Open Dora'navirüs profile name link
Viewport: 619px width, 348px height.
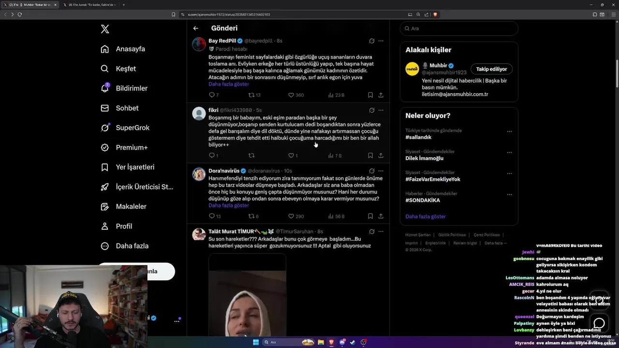[224, 171]
